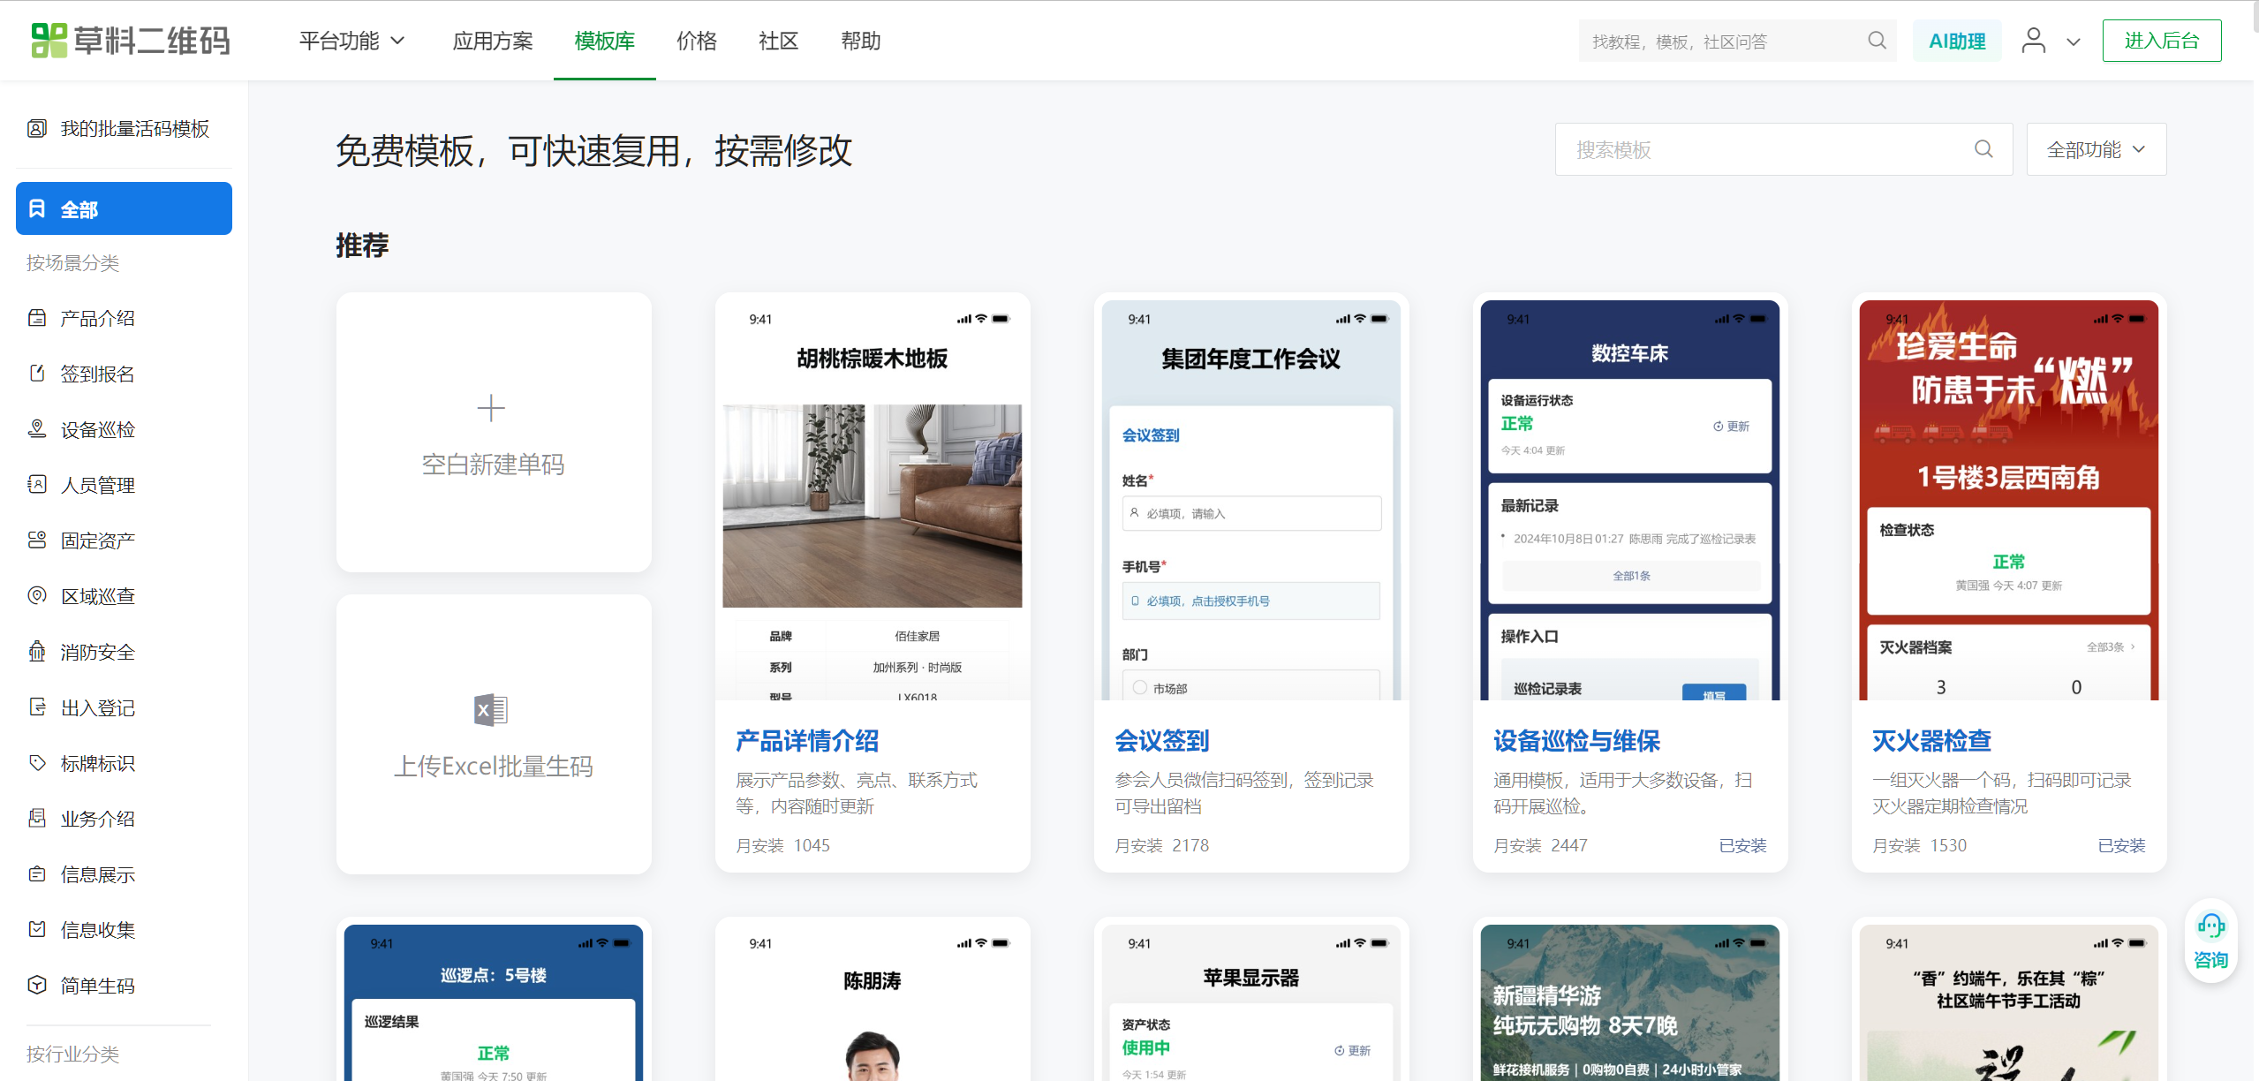Image resolution: width=2259 pixels, height=1081 pixels.
Task: Open 设备巡检 category in sidebar
Action: [x=97, y=429]
